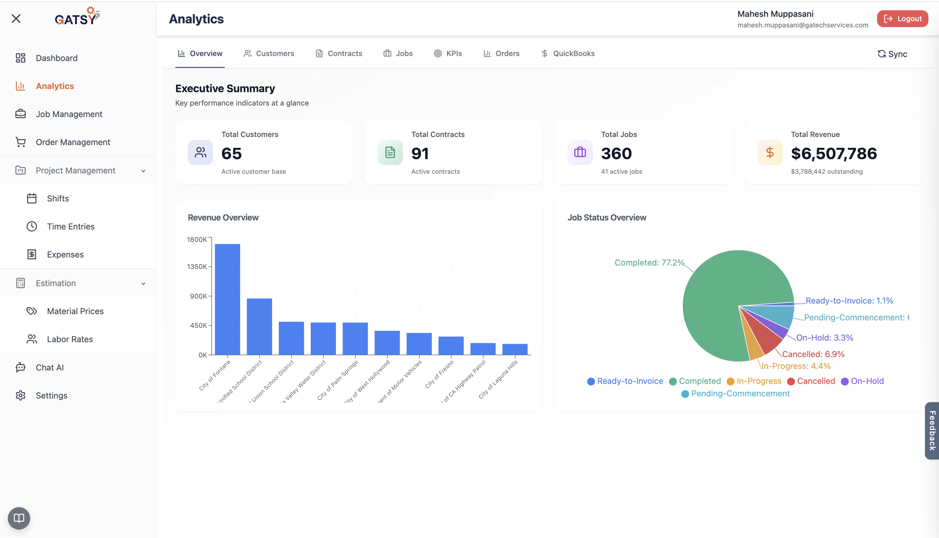This screenshot has height=538, width=939.
Task: Open the Labor Rates people icon
Action: (32, 339)
